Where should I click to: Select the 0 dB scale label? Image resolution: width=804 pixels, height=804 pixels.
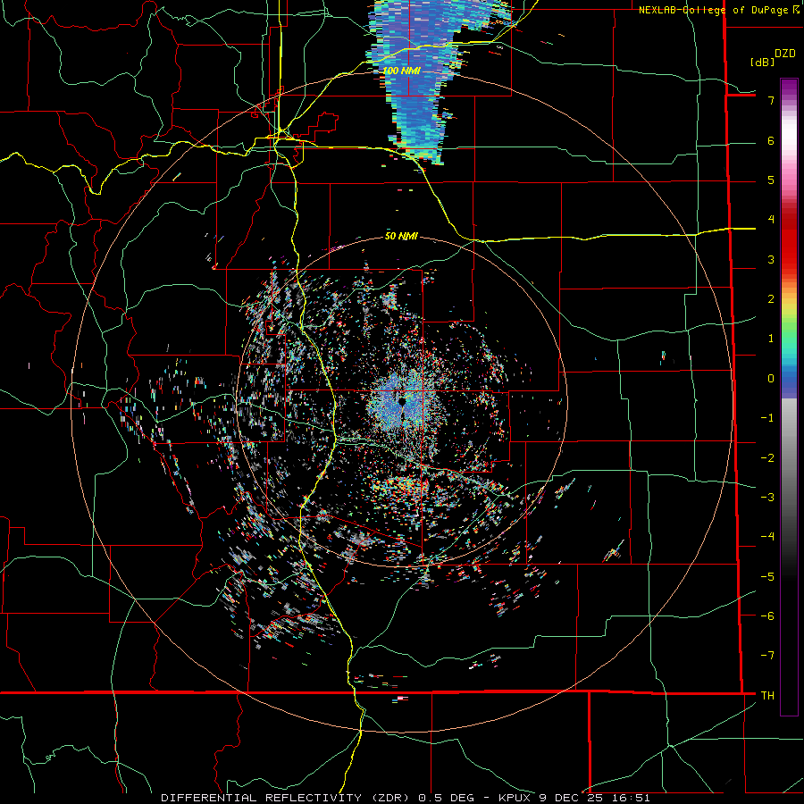771,379
